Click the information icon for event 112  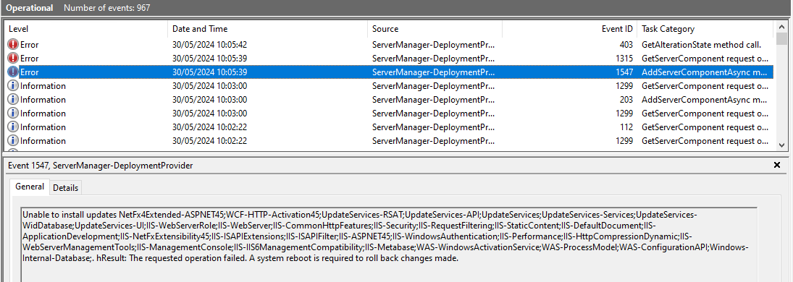click(x=12, y=127)
